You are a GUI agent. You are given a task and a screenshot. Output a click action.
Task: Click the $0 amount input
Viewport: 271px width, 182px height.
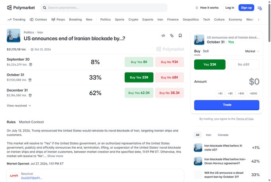point(254,82)
